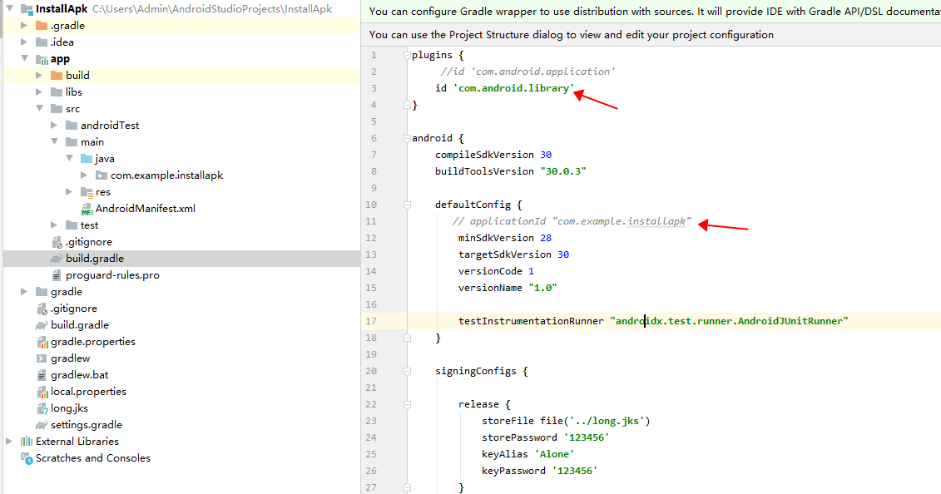Expand the gradle folder arrow
Screen dimensions: 941x494
click(x=24, y=291)
